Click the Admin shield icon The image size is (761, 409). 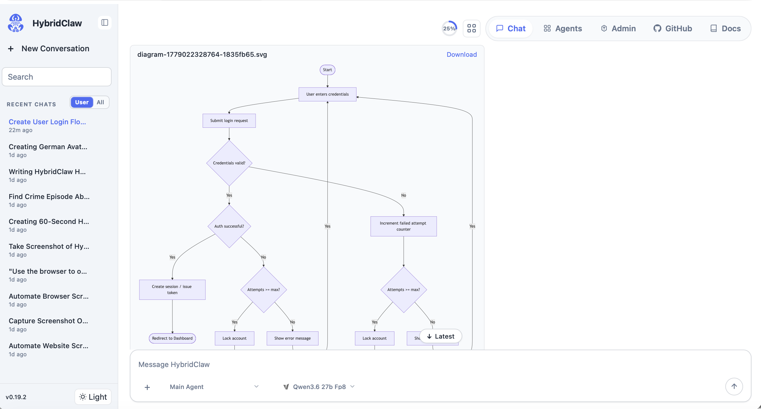pyautogui.click(x=604, y=28)
